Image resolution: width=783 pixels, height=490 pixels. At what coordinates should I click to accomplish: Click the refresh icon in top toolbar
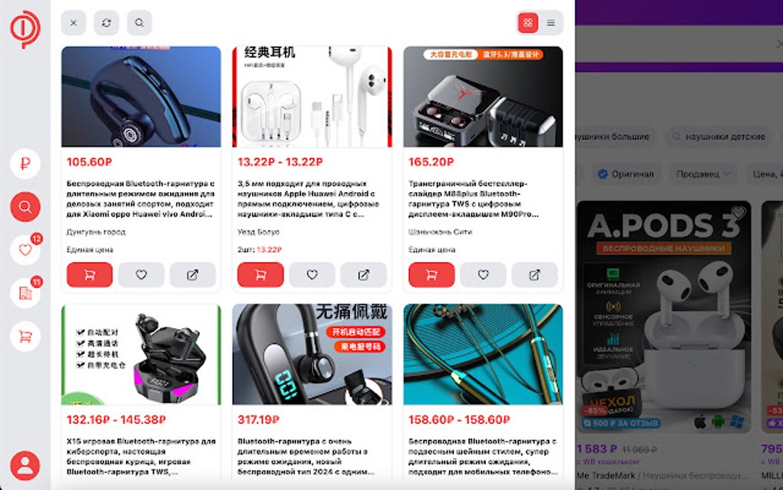(107, 22)
